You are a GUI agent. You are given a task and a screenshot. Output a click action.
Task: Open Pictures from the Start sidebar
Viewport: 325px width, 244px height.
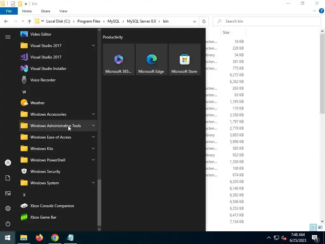(x=8, y=193)
